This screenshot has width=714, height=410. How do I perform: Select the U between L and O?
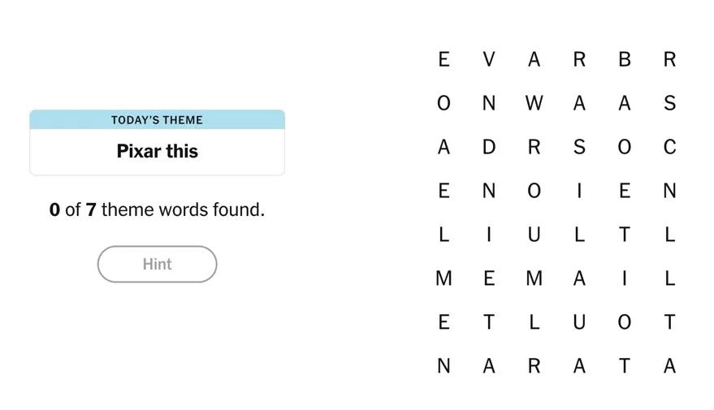[579, 322]
